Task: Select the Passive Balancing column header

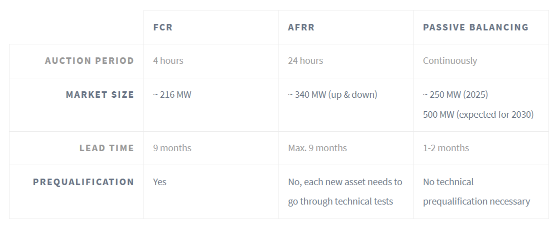Action: 475,27
